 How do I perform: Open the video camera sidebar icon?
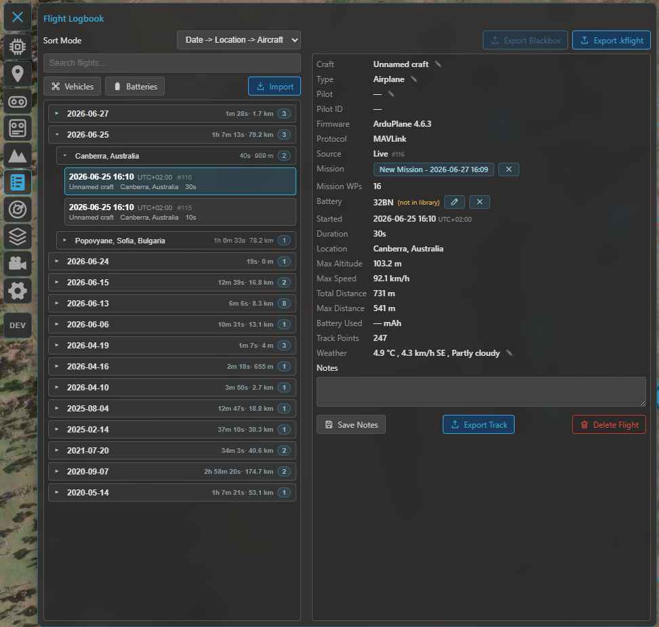pyautogui.click(x=17, y=264)
